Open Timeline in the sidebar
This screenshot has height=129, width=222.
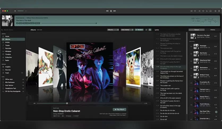(13, 54)
